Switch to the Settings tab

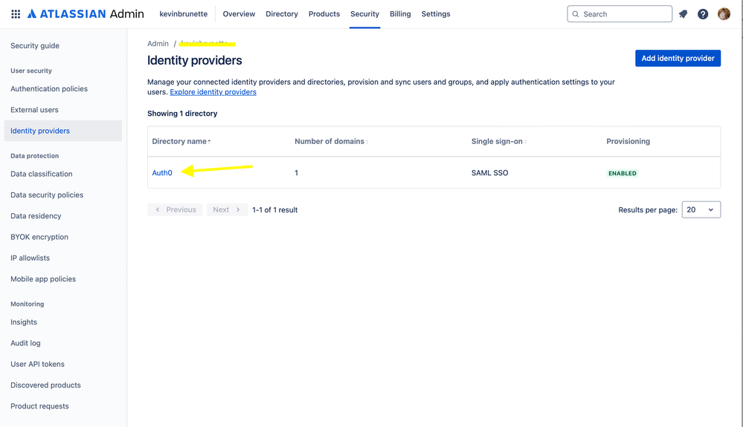[x=436, y=14]
